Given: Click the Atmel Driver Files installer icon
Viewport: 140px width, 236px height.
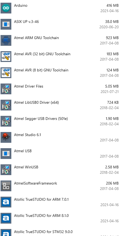Looking at the screenshot, I should (x=6, y=89).
